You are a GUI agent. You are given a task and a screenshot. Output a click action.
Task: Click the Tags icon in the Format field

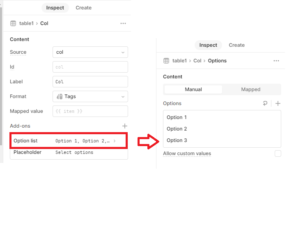[x=60, y=96]
